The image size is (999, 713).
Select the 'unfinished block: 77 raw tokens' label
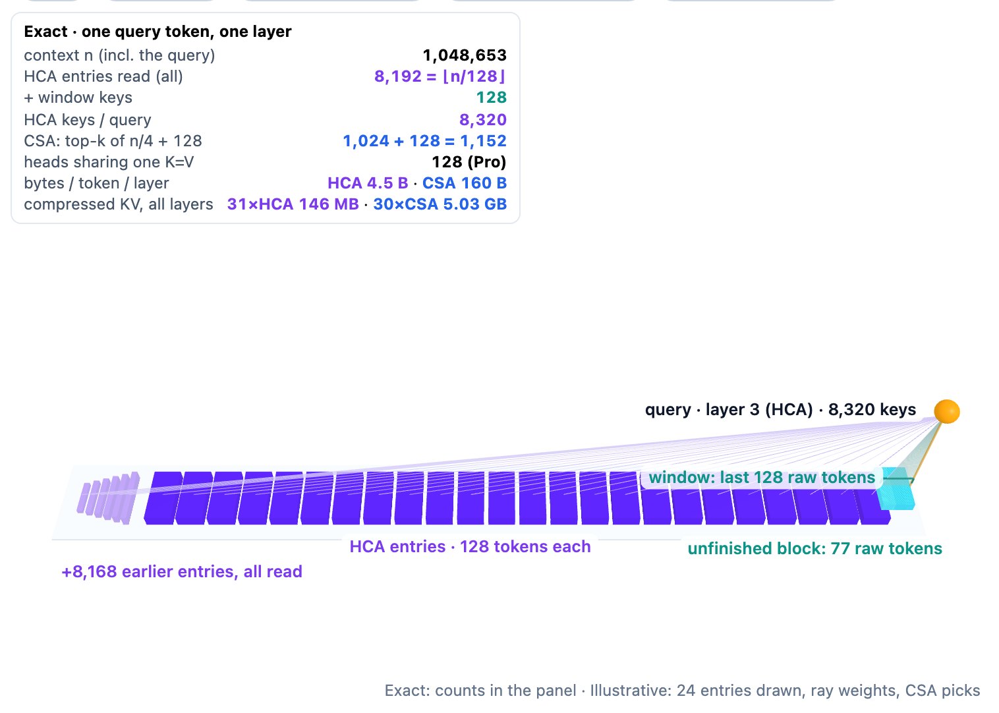[815, 549]
